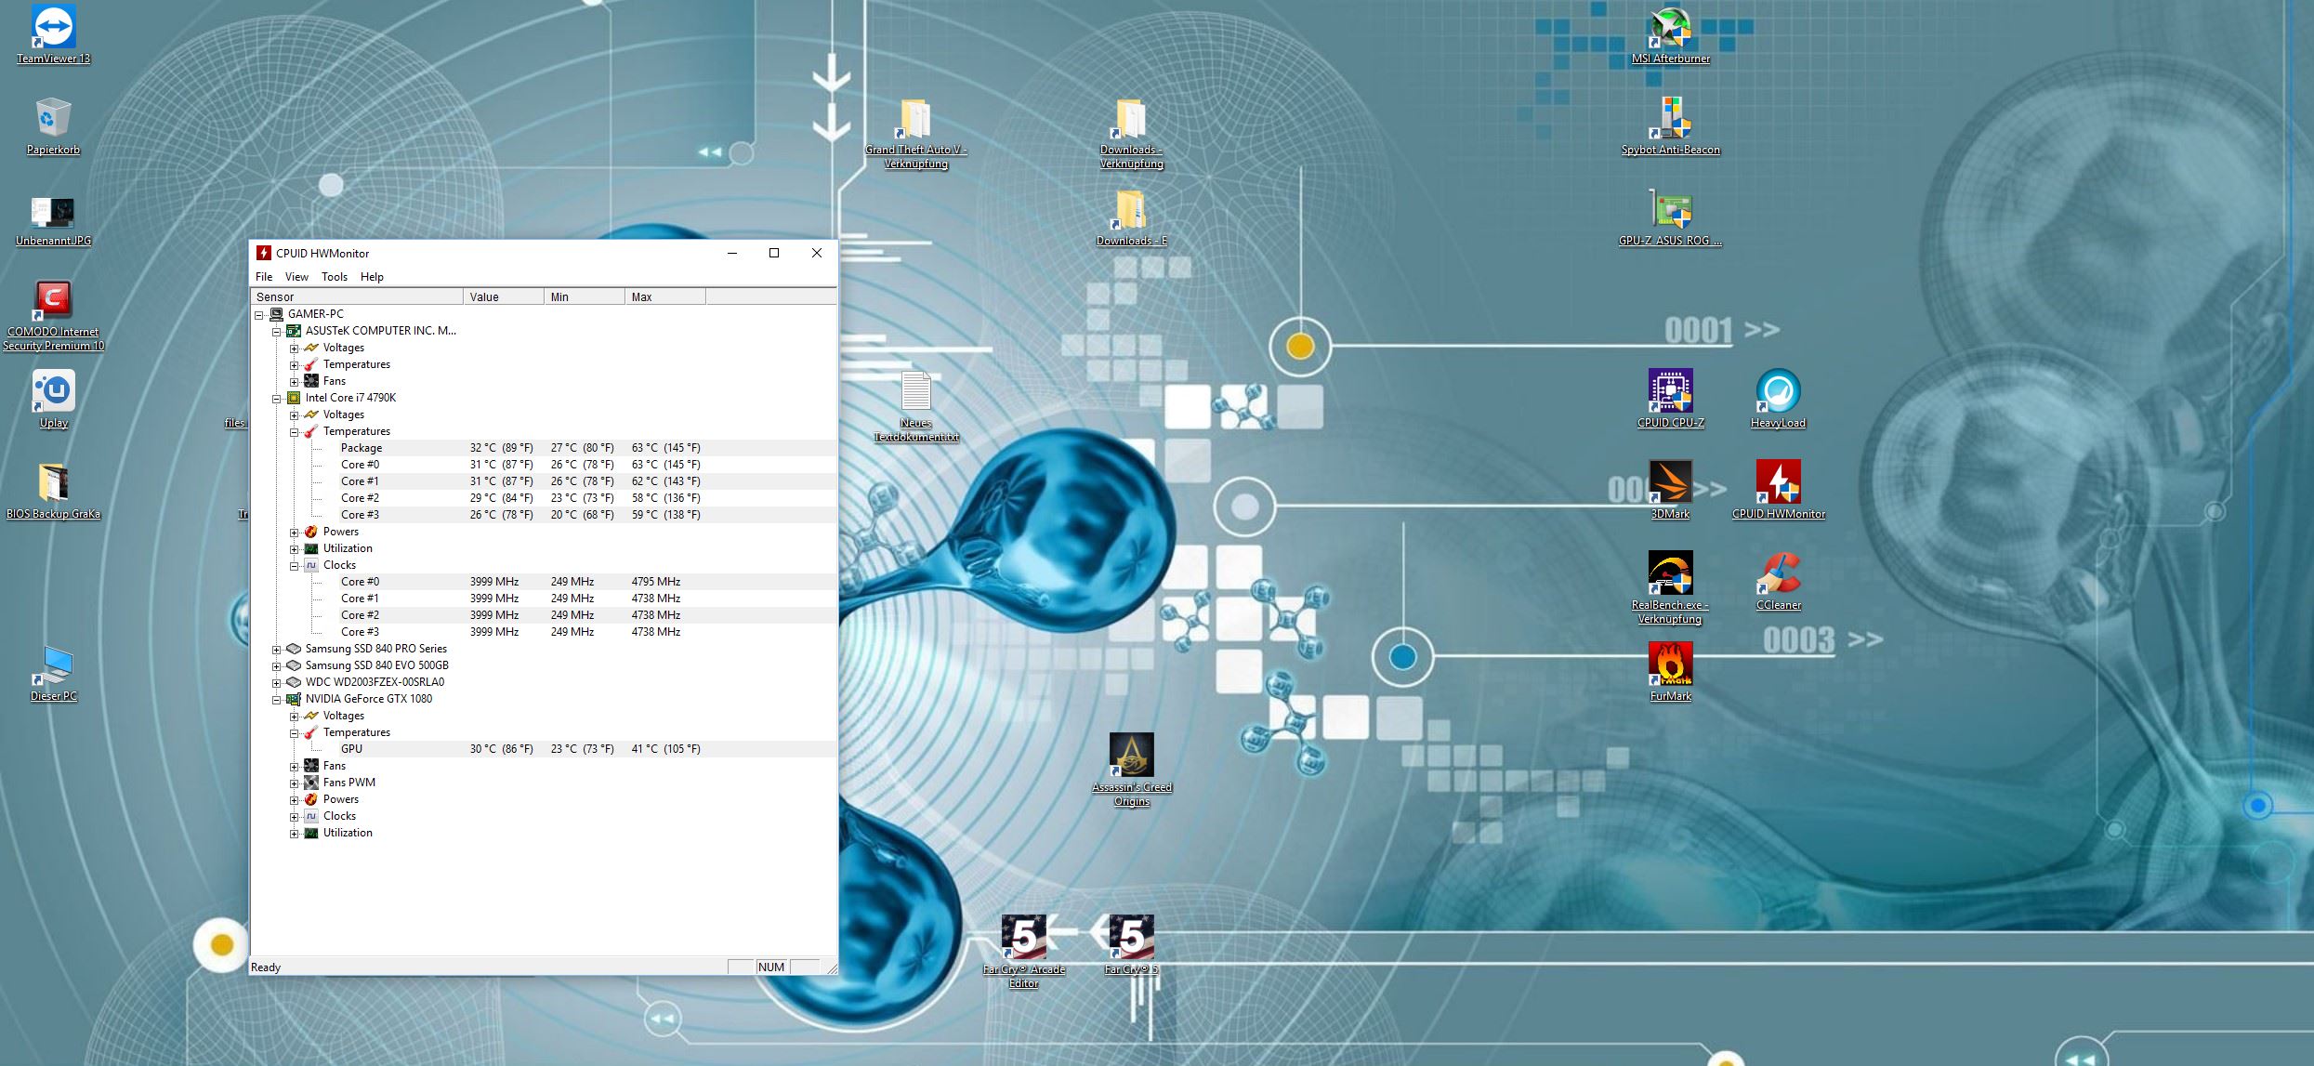The height and width of the screenshot is (1066, 2314).
Task: Click the 3DMark desktop shortcut
Action: tap(1670, 483)
